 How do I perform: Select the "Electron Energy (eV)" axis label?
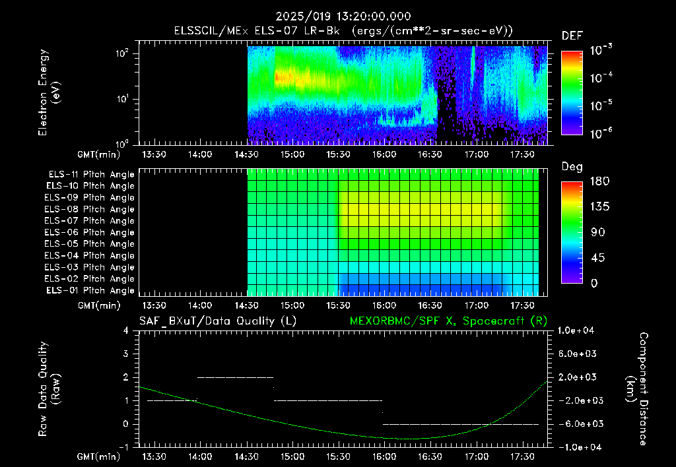point(49,92)
